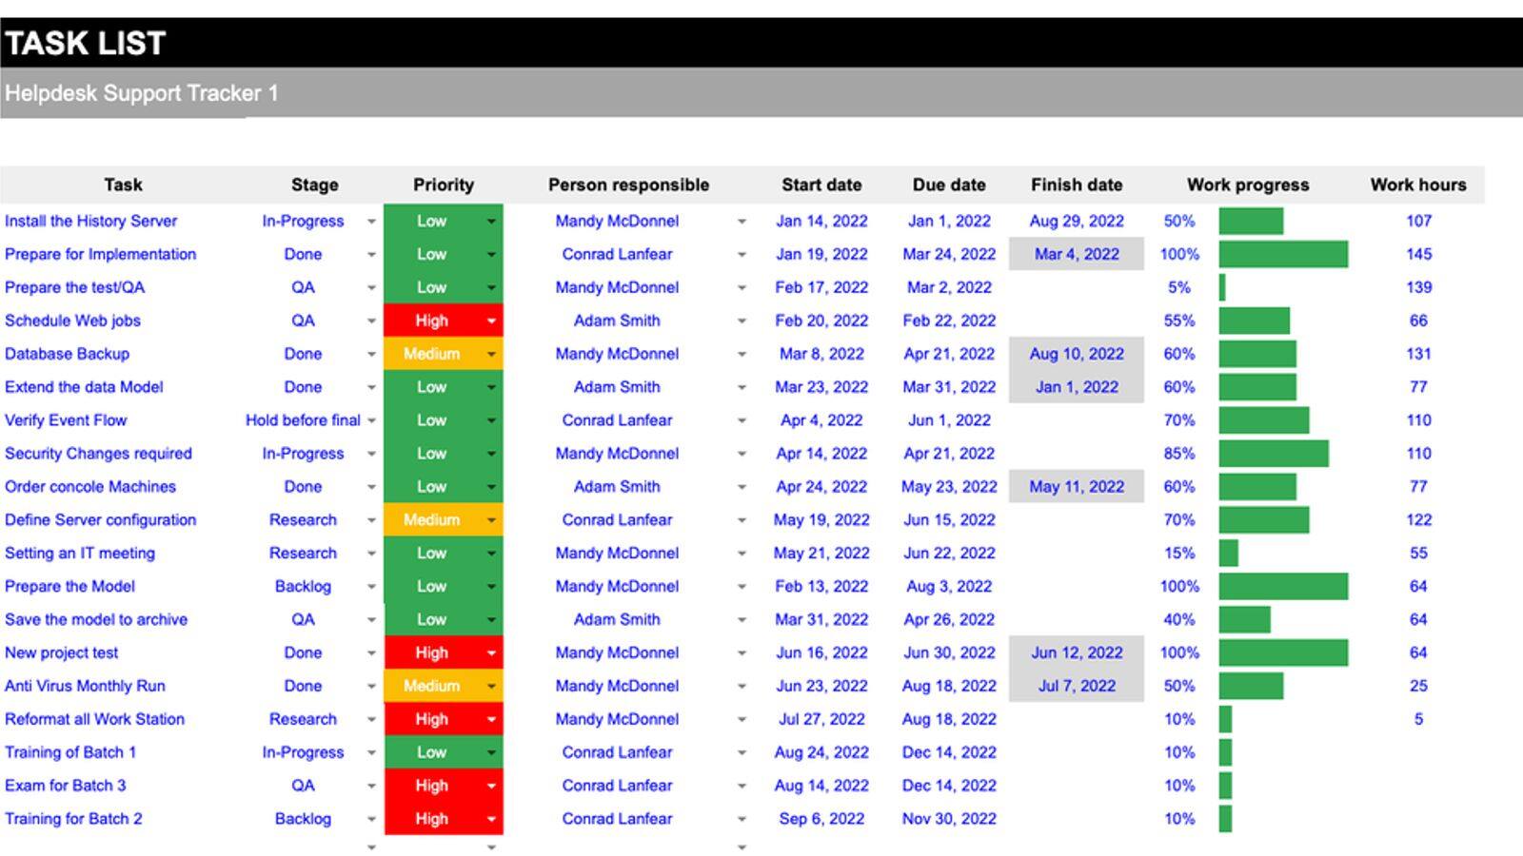This screenshot has width=1523, height=856.
Task: Open Person responsible dropdown for Database Backup
Action: click(742, 355)
